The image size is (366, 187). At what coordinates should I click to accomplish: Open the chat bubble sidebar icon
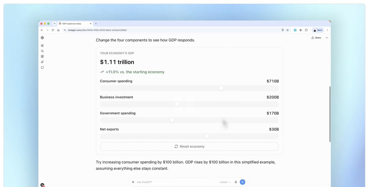point(42,68)
